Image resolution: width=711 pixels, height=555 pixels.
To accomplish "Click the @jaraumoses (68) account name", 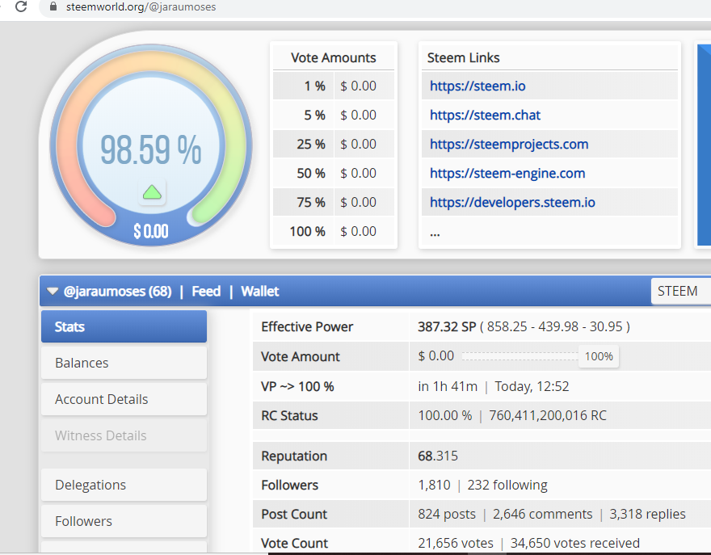I will [117, 291].
